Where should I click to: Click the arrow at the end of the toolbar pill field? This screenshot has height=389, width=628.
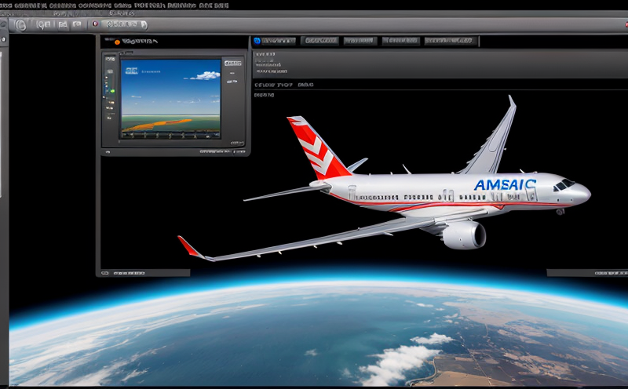click(144, 25)
